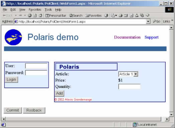Image resolution: width=175 pixels, height=128 pixels.
Task: Click the vertical scrollbar down arrow
Action: 171,114
